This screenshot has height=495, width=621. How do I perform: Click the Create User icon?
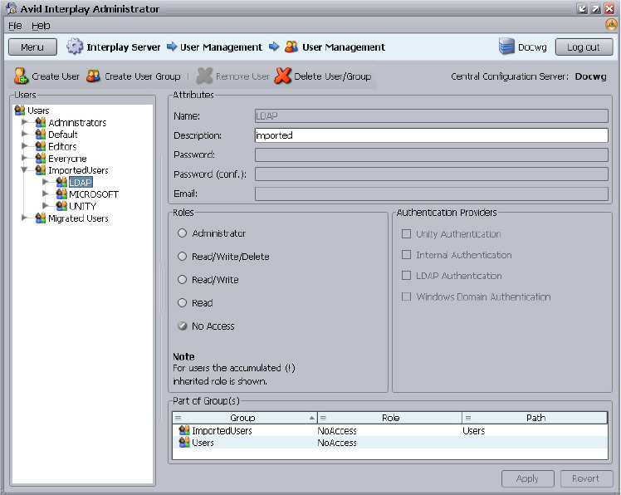click(x=21, y=76)
